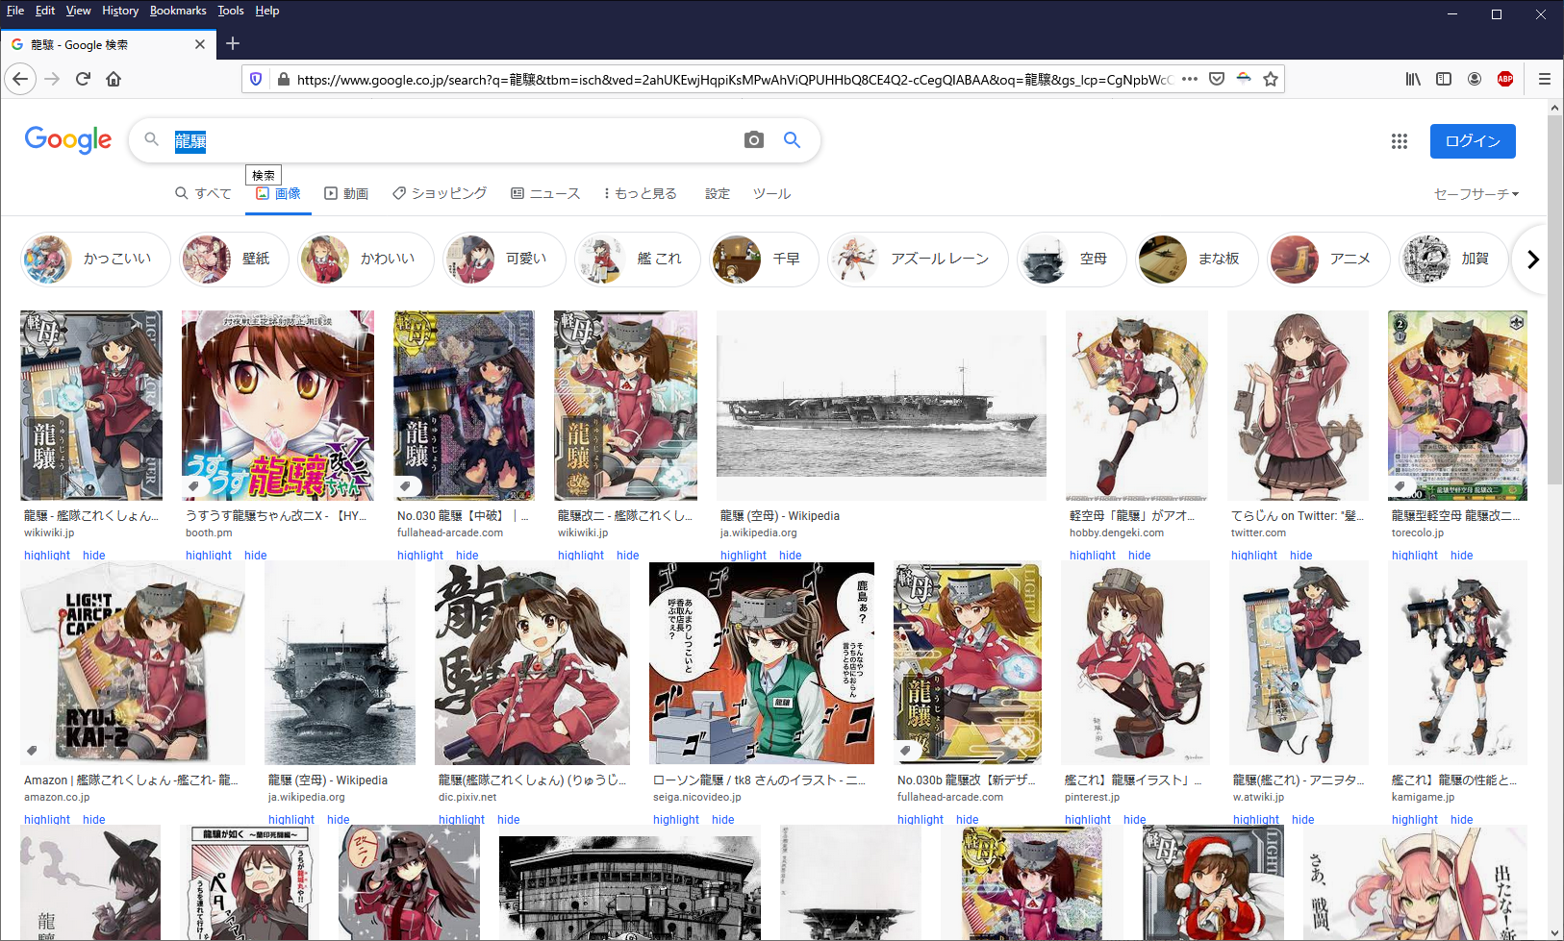Click highlight under wikiwiki.jp 龍驤 result

47,556
